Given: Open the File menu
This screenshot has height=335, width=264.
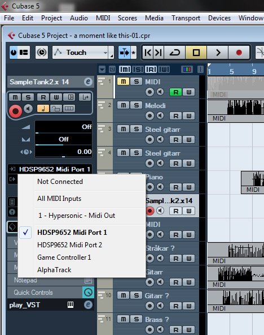Looking at the screenshot, I should tap(9, 18).
